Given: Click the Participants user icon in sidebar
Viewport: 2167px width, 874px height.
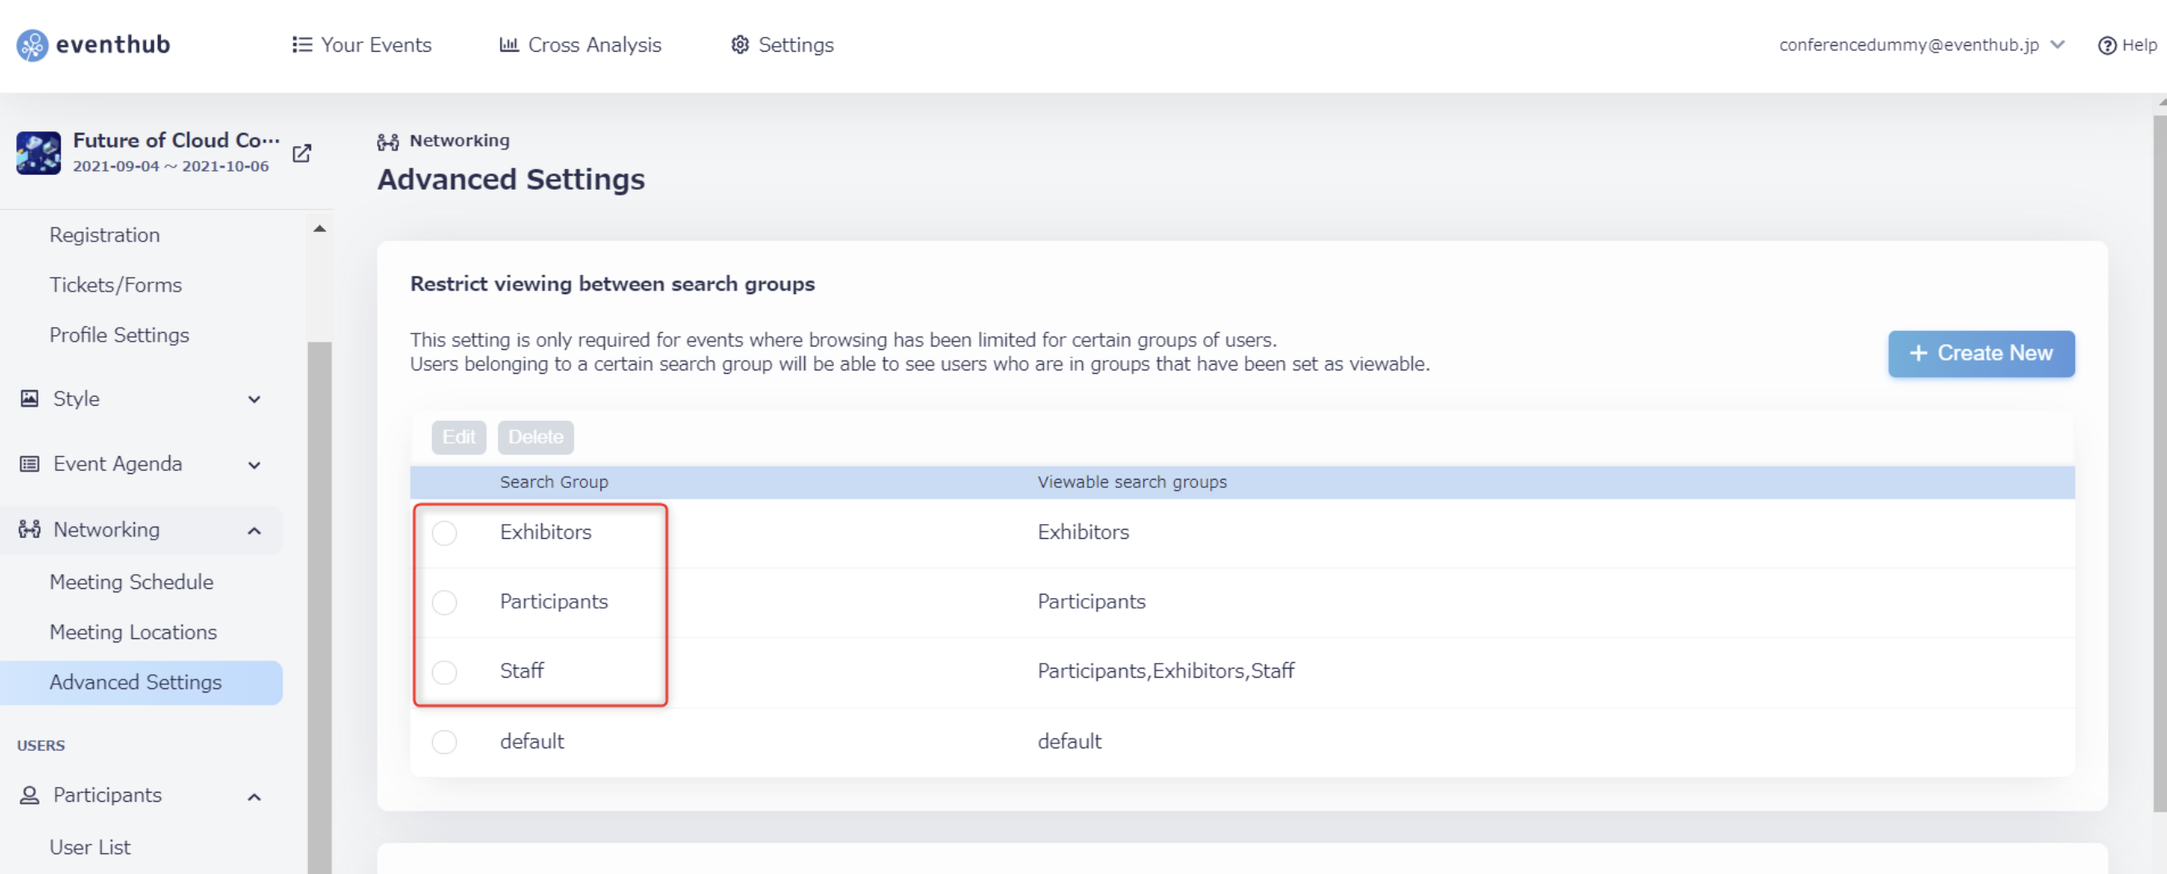Looking at the screenshot, I should (x=30, y=796).
